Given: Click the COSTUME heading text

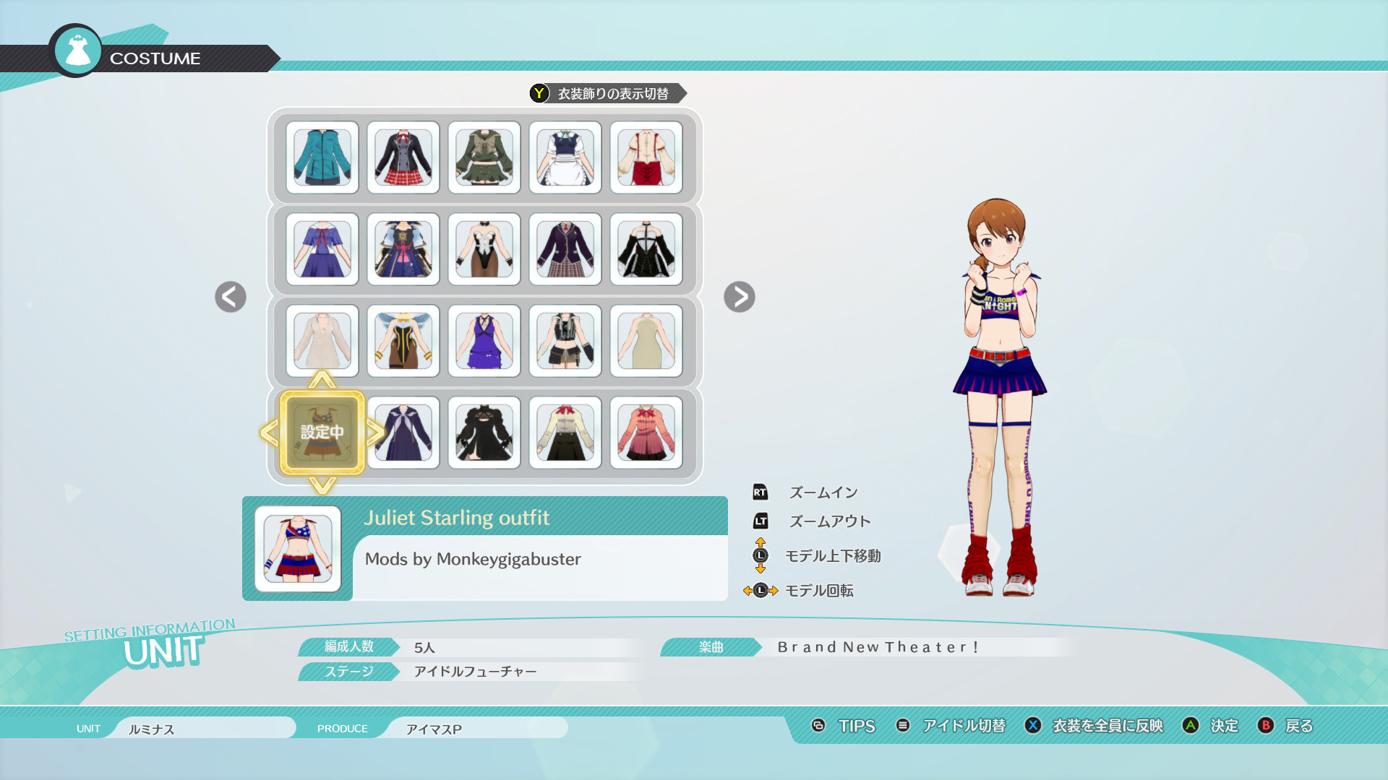Looking at the screenshot, I should [155, 58].
